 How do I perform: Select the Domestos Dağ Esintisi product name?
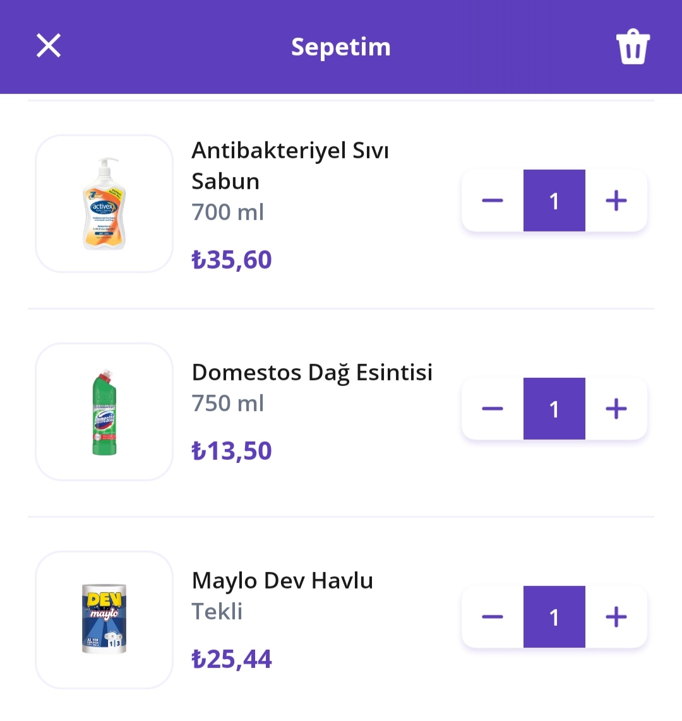point(312,372)
